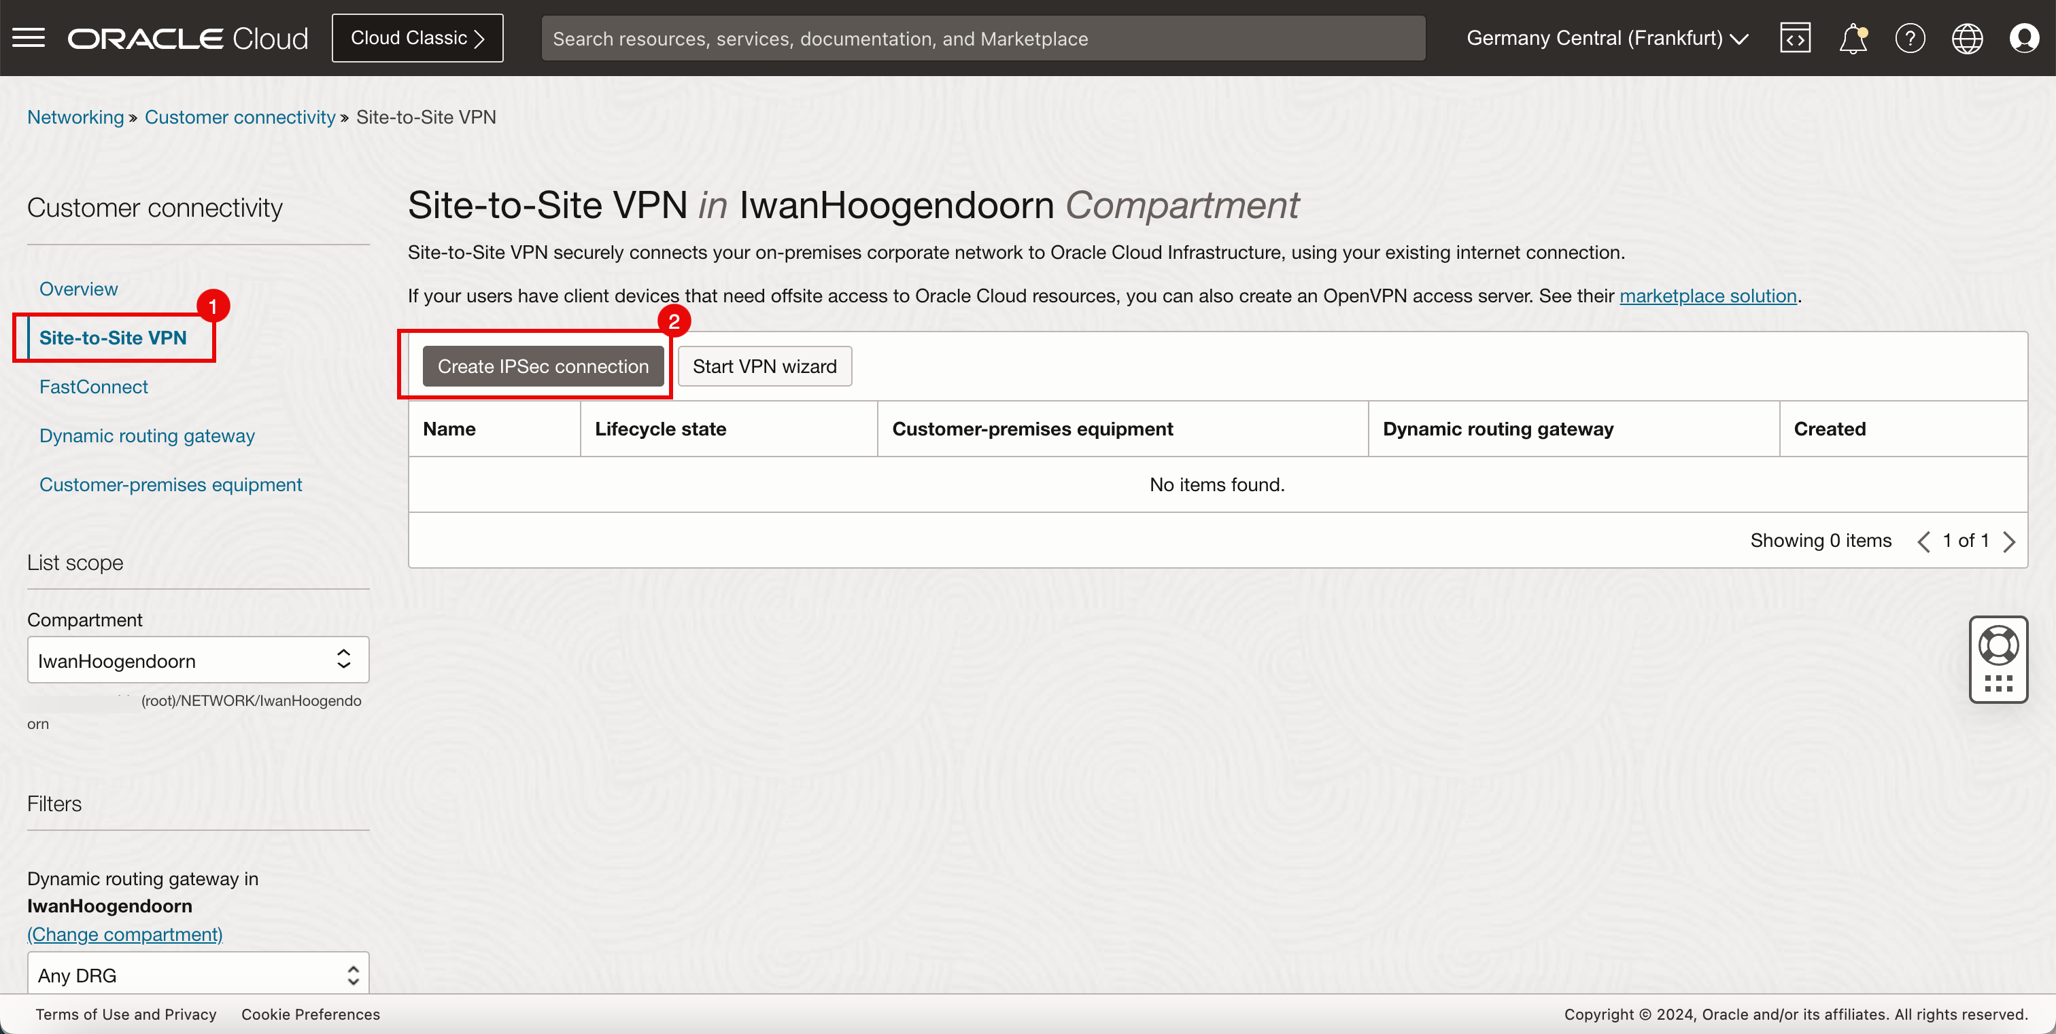The height and width of the screenshot is (1034, 2056).
Task: Click Create IPSec connection button
Action: click(541, 366)
